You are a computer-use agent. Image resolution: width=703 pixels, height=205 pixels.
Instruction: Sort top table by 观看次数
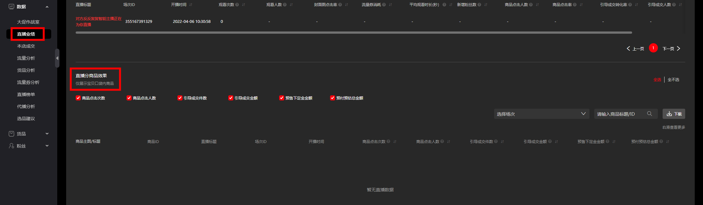point(244,5)
